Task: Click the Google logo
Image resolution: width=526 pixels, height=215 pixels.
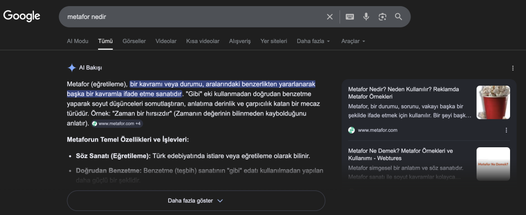Action: [x=22, y=16]
